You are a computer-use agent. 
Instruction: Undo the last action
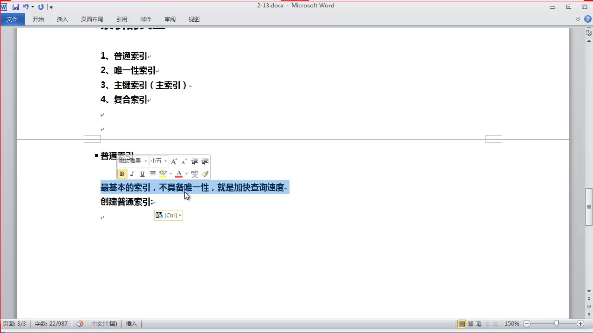[26, 7]
